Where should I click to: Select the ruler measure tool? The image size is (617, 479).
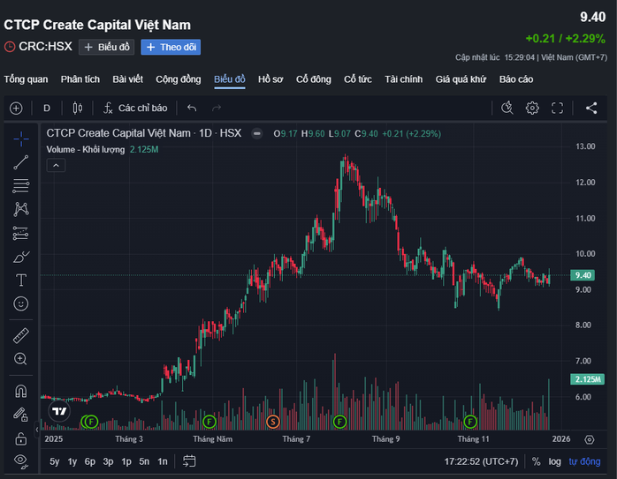pyautogui.click(x=21, y=335)
